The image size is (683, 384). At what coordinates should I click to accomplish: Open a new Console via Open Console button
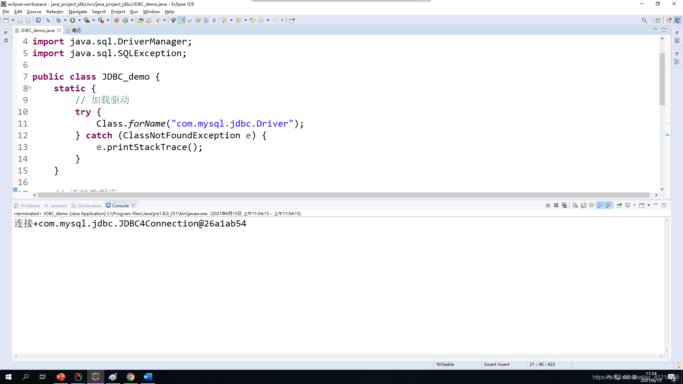(642, 205)
